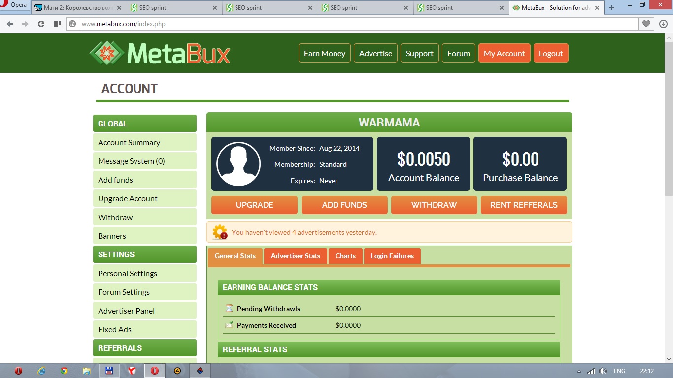Open Upgrade Account sidebar link

tap(145, 198)
